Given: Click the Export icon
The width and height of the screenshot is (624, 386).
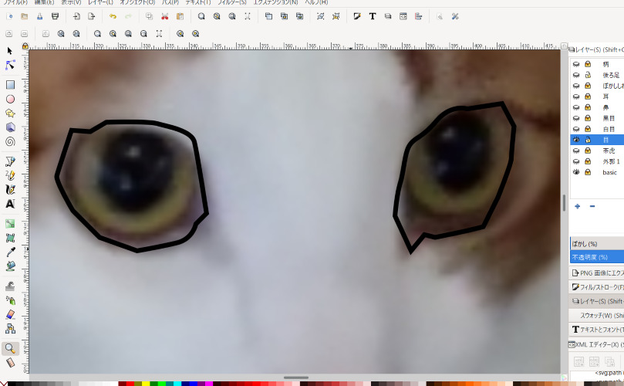Looking at the screenshot, I should coord(92,16).
